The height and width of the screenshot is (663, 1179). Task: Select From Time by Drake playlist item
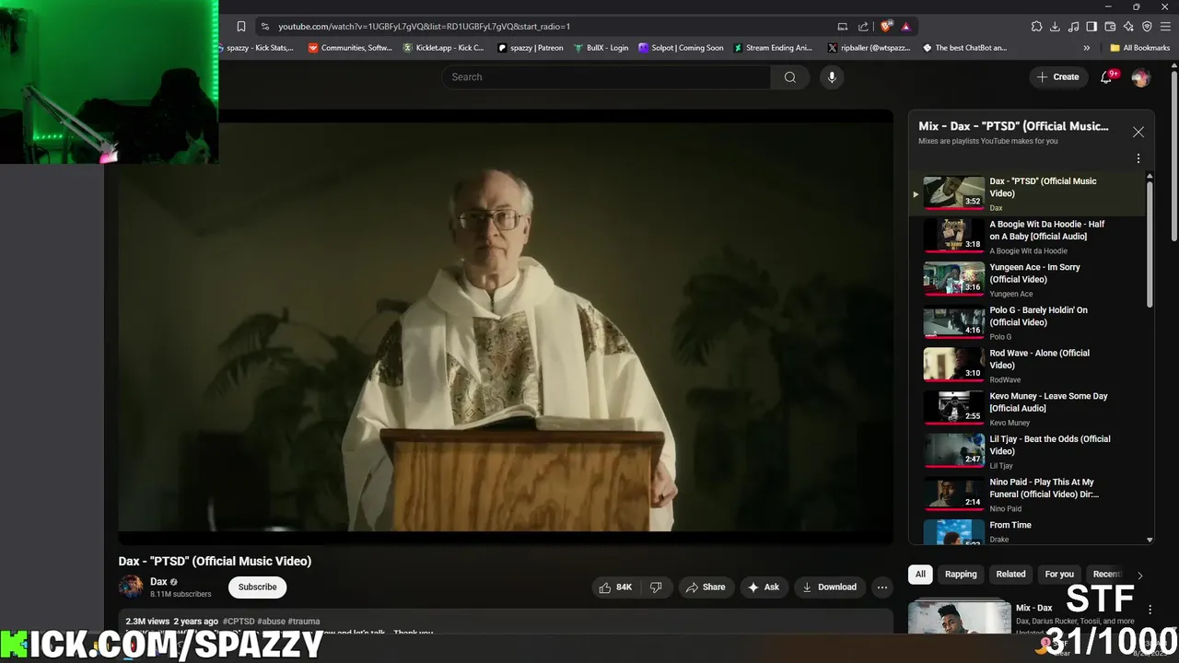point(1027,531)
